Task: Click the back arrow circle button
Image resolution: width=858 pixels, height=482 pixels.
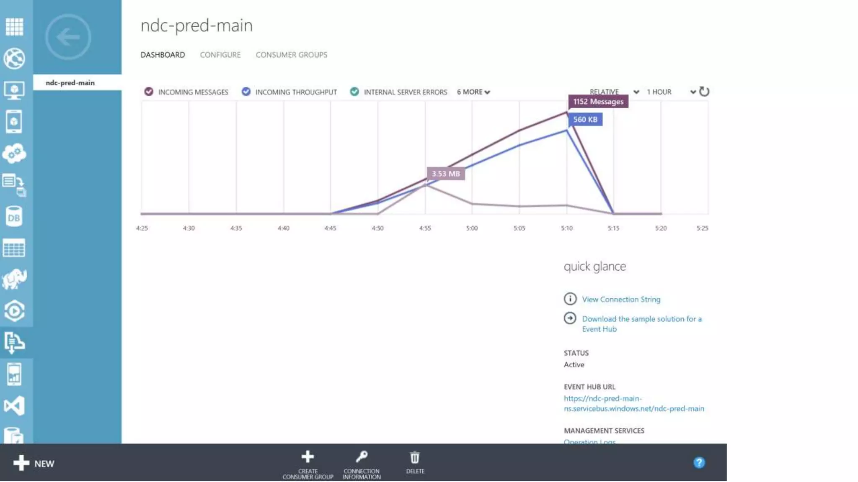Action: point(68,37)
